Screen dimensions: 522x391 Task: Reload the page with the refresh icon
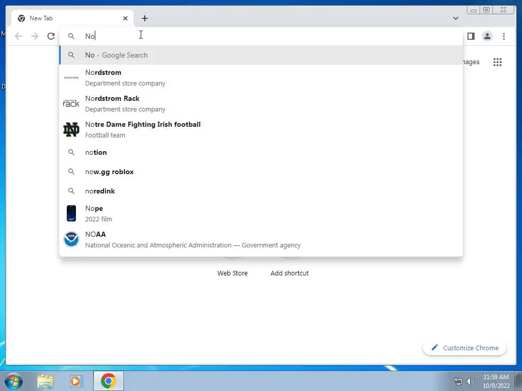tap(51, 36)
